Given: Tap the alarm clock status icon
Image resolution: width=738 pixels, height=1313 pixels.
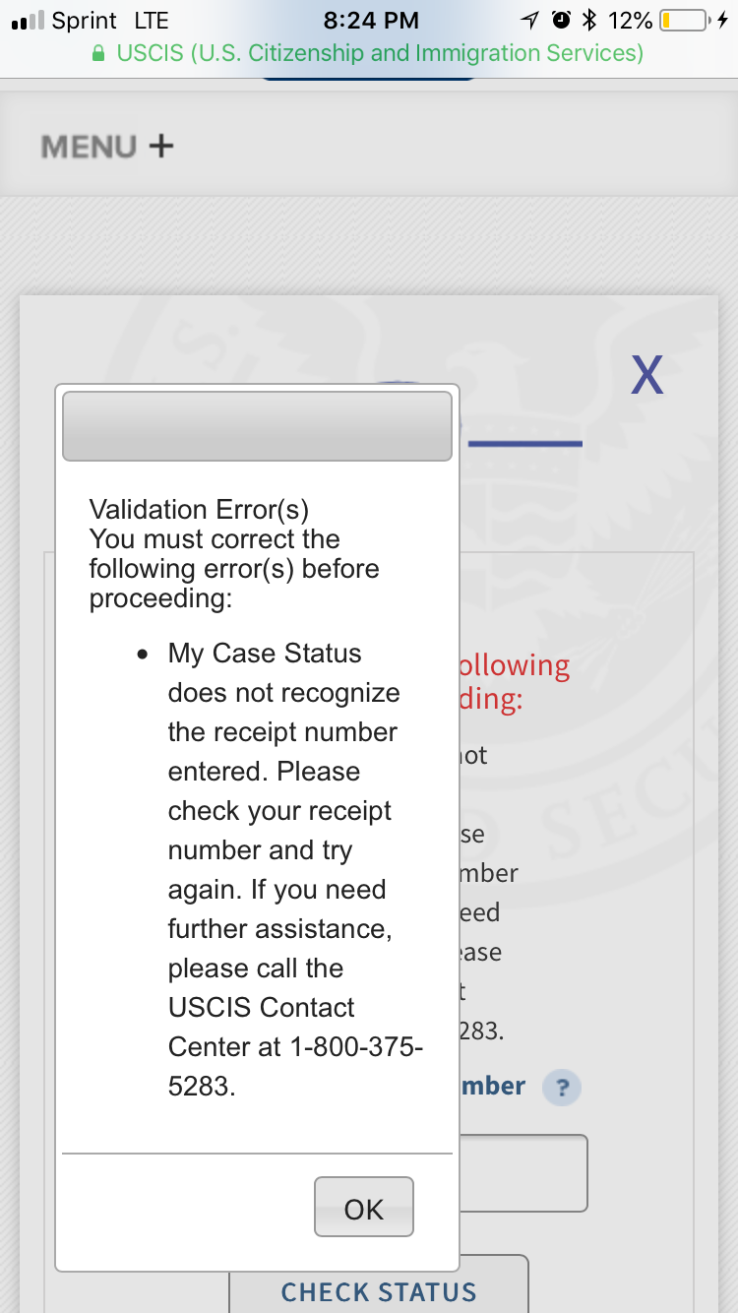Looking at the screenshot, I should (x=561, y=20).
